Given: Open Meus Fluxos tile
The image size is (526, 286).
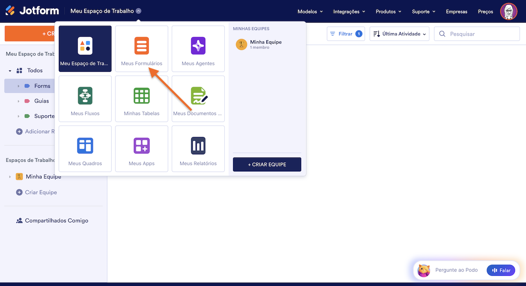Looking at the screenshot, I should point(85,98).
